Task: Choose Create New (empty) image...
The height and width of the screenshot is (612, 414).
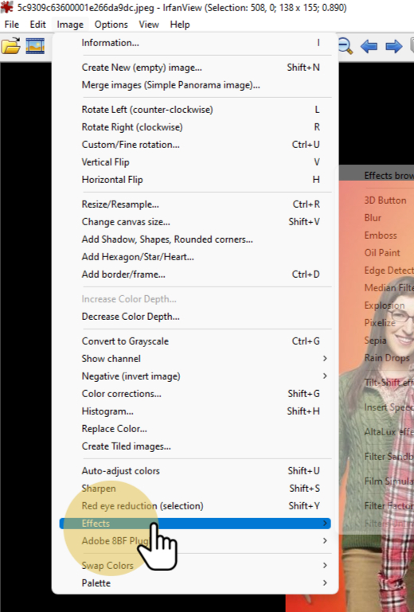Action: [195, 68]
